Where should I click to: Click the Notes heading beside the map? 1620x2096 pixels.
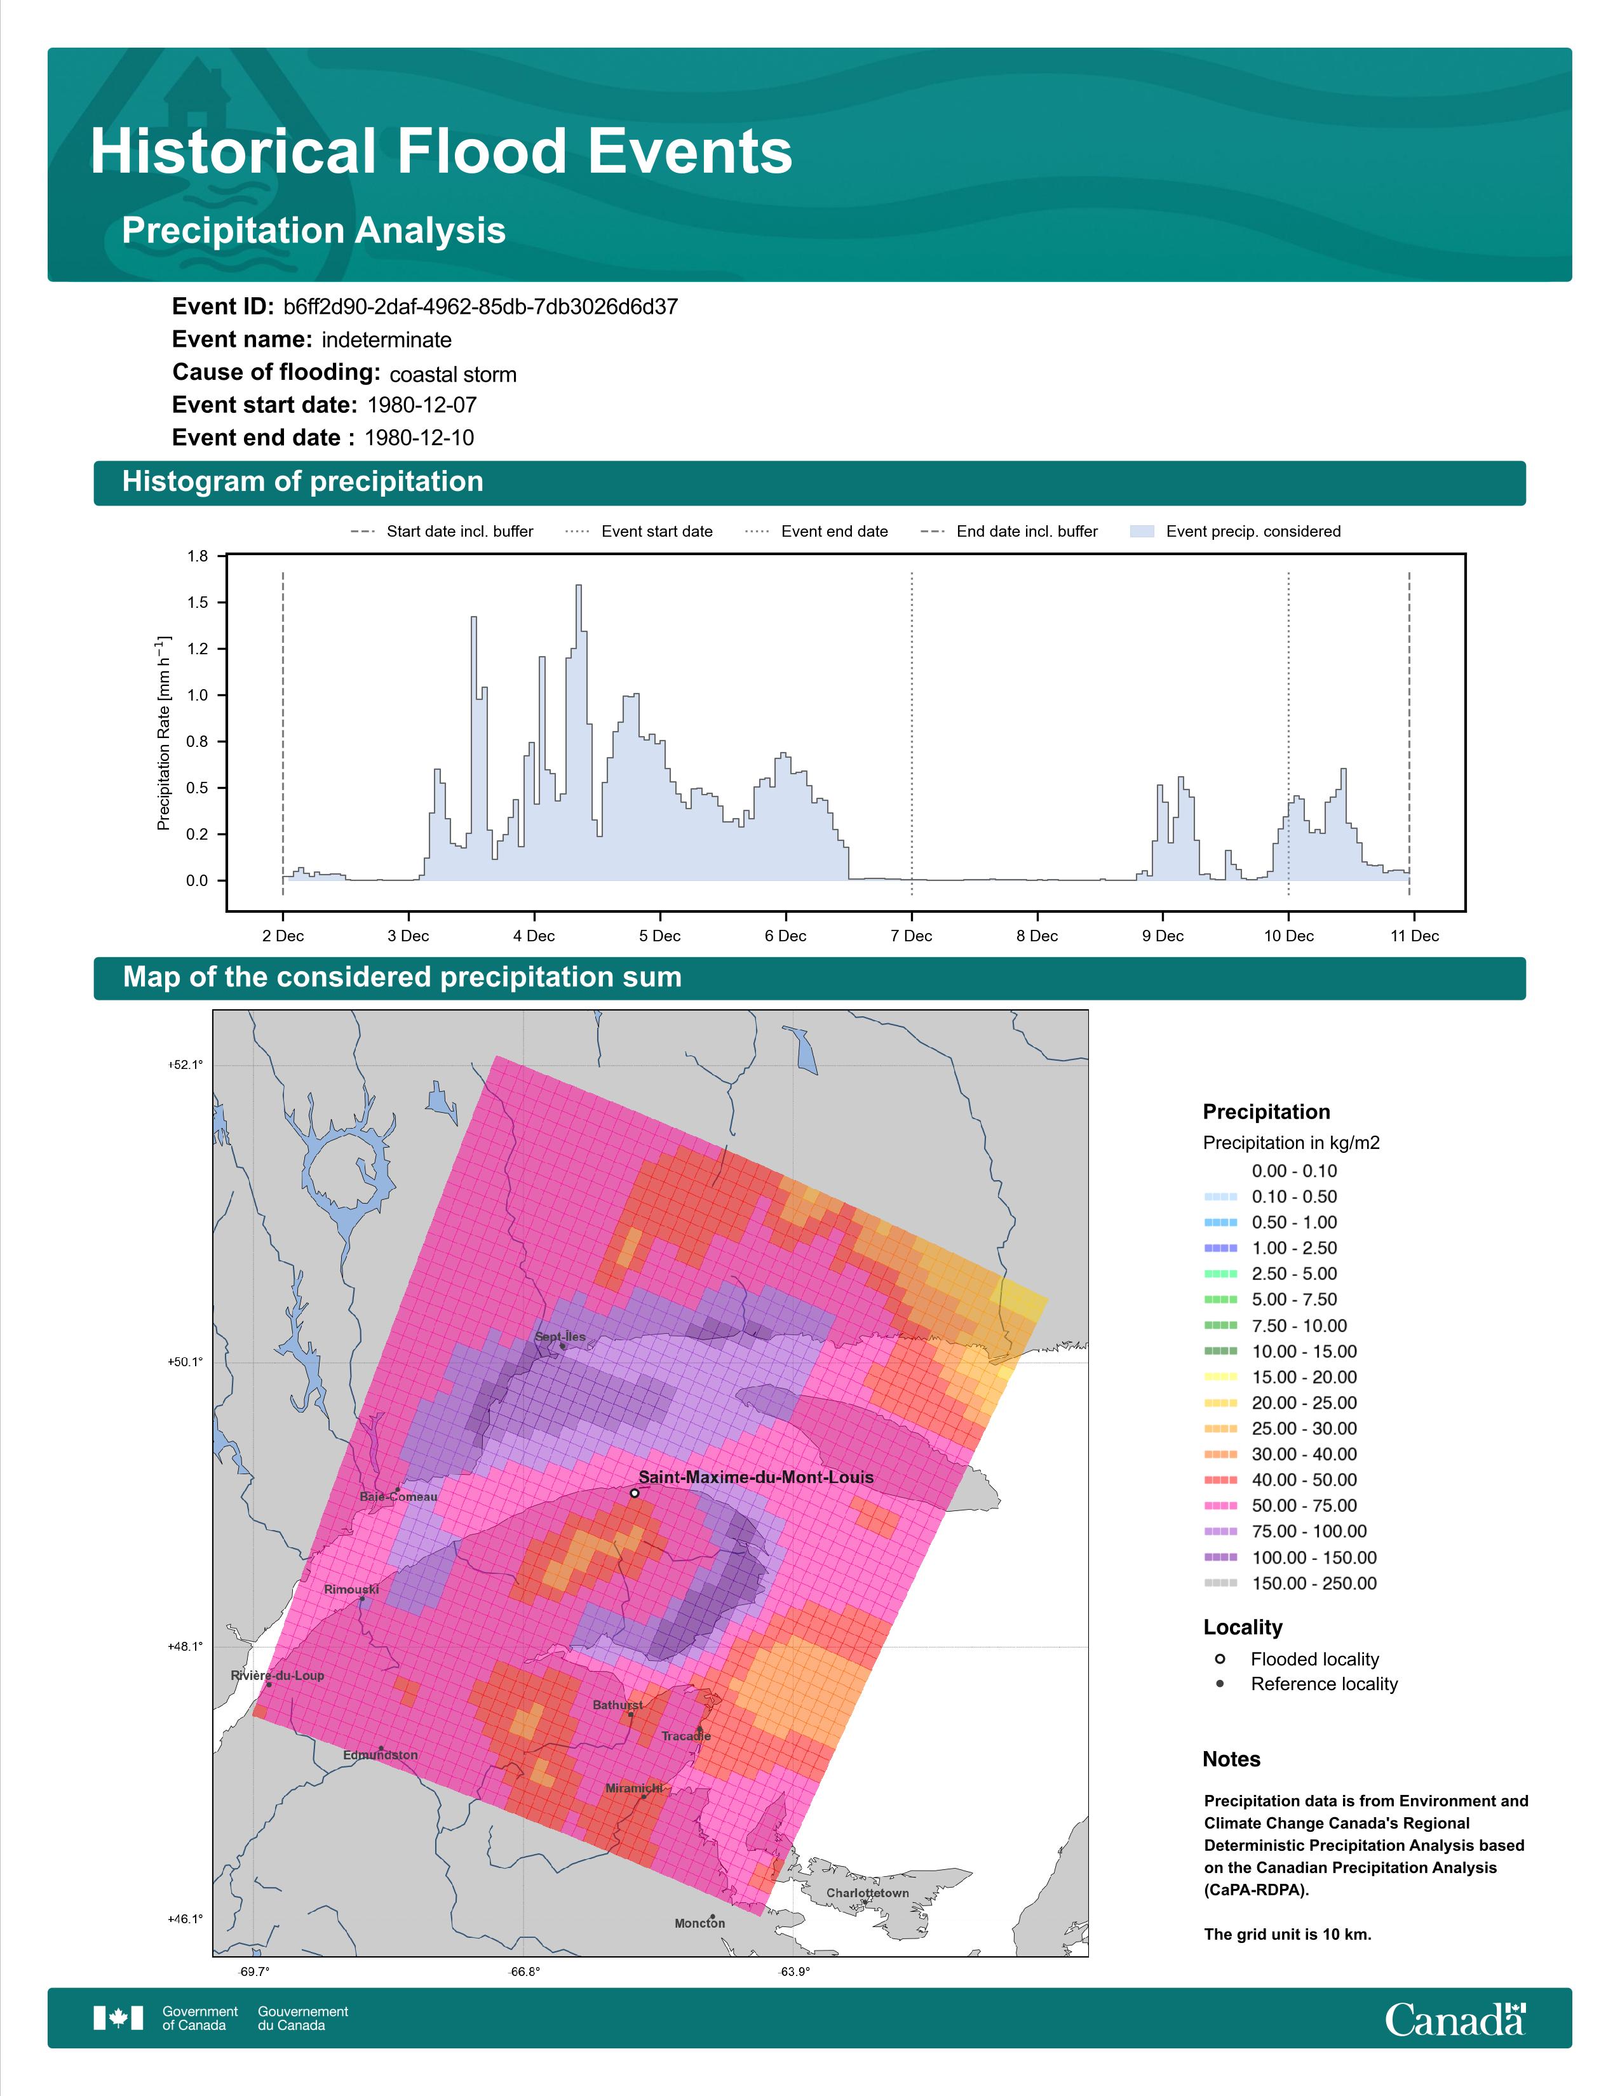tap(1231, 1759)
